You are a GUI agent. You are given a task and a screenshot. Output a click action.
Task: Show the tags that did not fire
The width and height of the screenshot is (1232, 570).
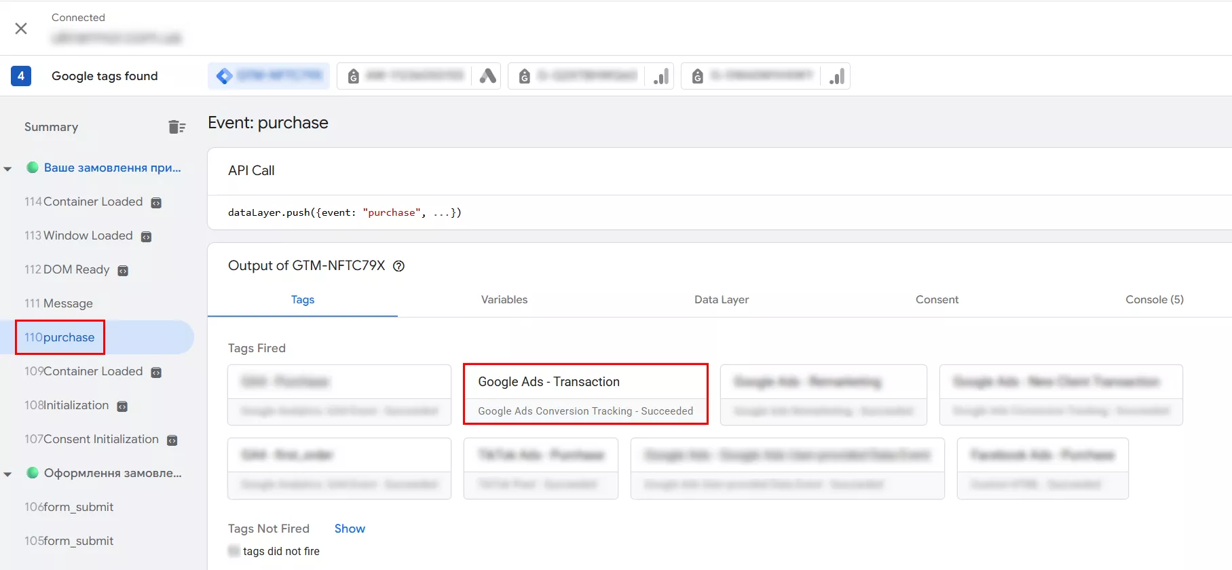[x=350, y=529]
